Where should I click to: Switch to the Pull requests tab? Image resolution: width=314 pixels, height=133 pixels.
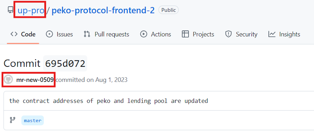coord(112,34)
